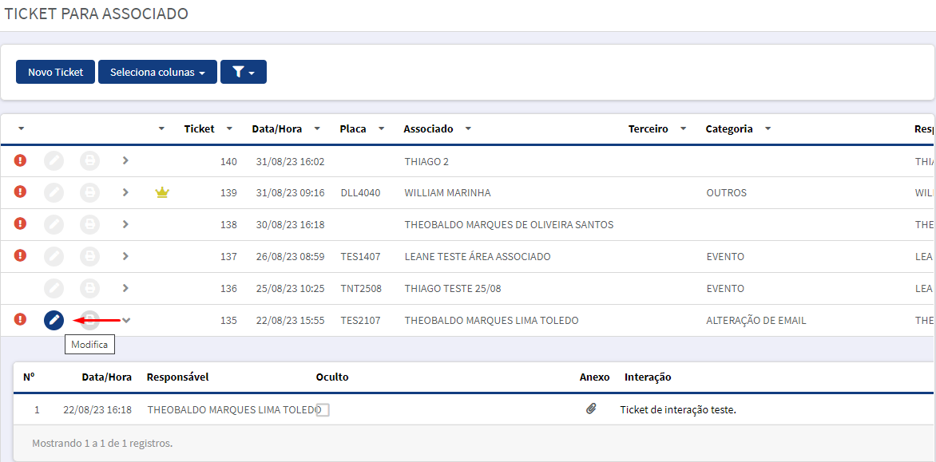Click plate DLL4040
The height and width of the screenshot is (462, 936).
(360, 193)
